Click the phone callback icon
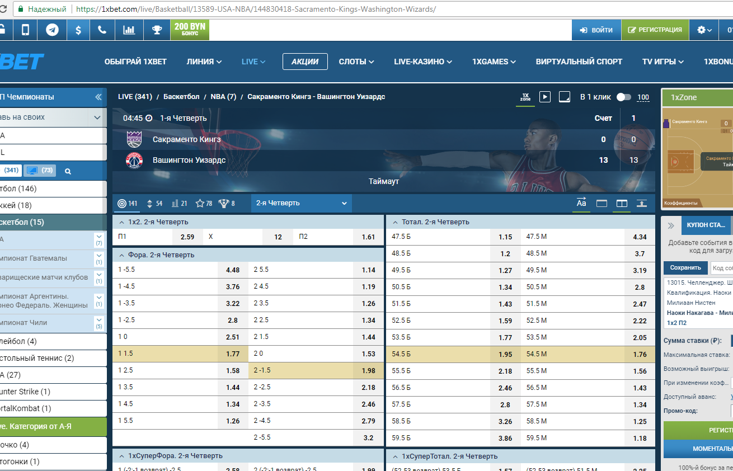Image resolution: width=733 pixels, height=471 pixels. pyautogui.click(x=102, y=30)
